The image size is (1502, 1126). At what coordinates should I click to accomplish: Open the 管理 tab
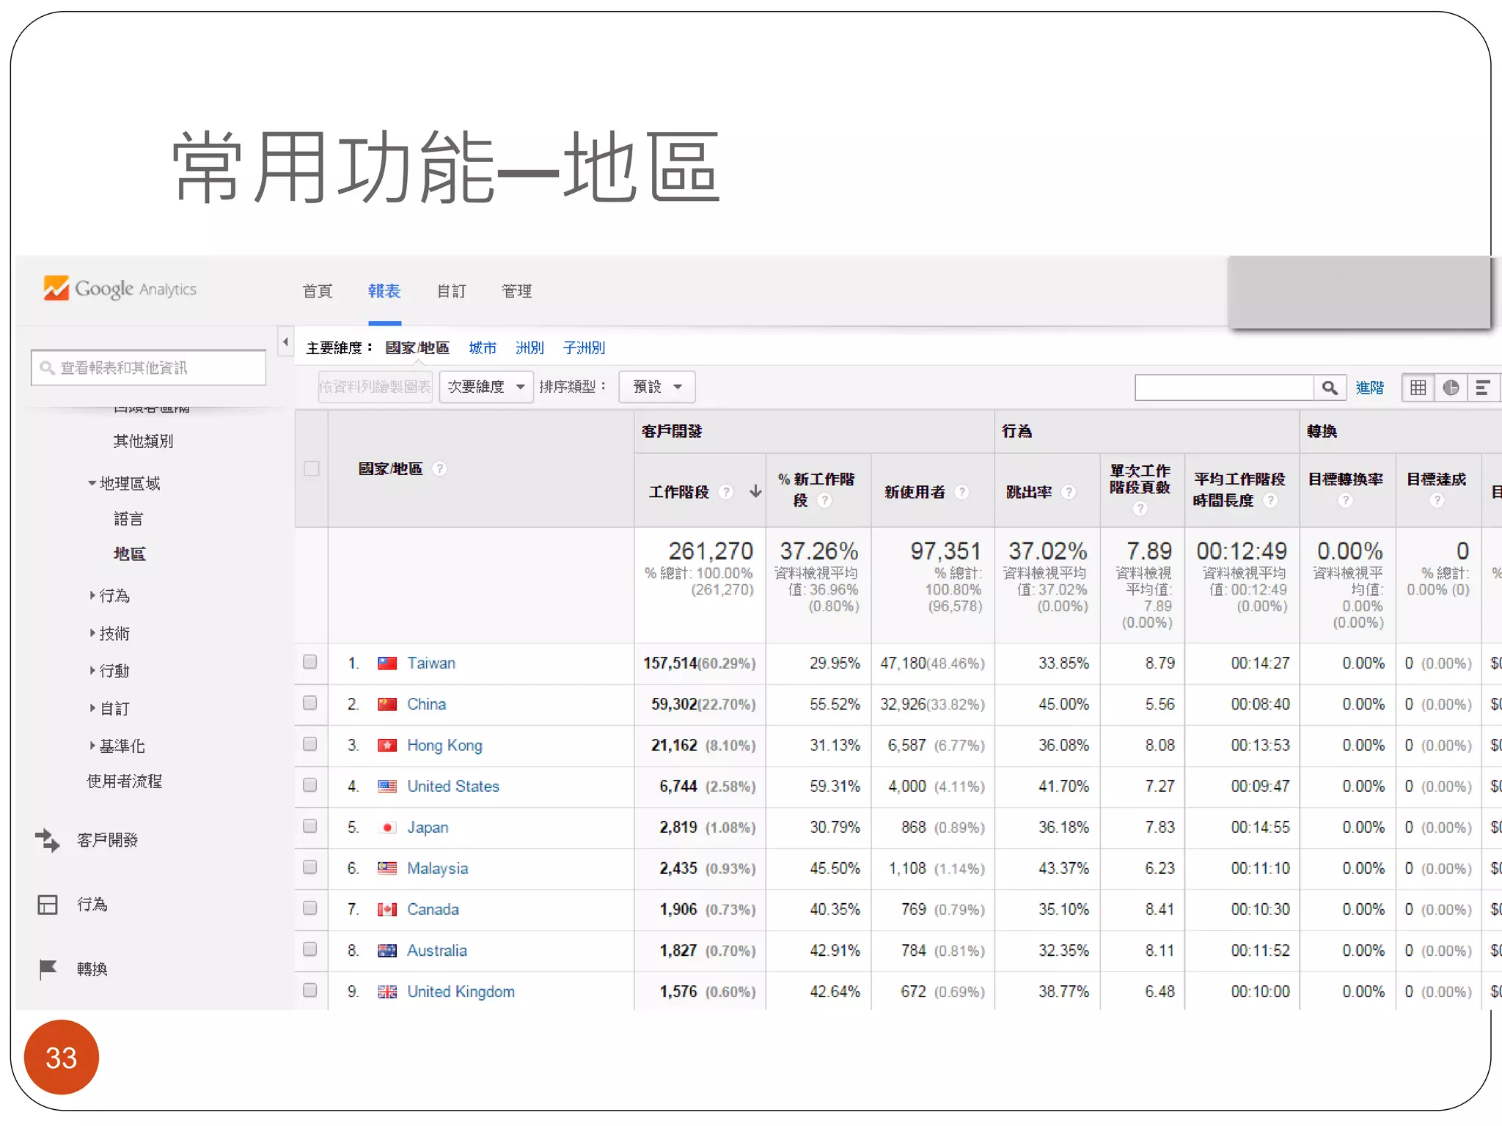click(x=516, y=291)
